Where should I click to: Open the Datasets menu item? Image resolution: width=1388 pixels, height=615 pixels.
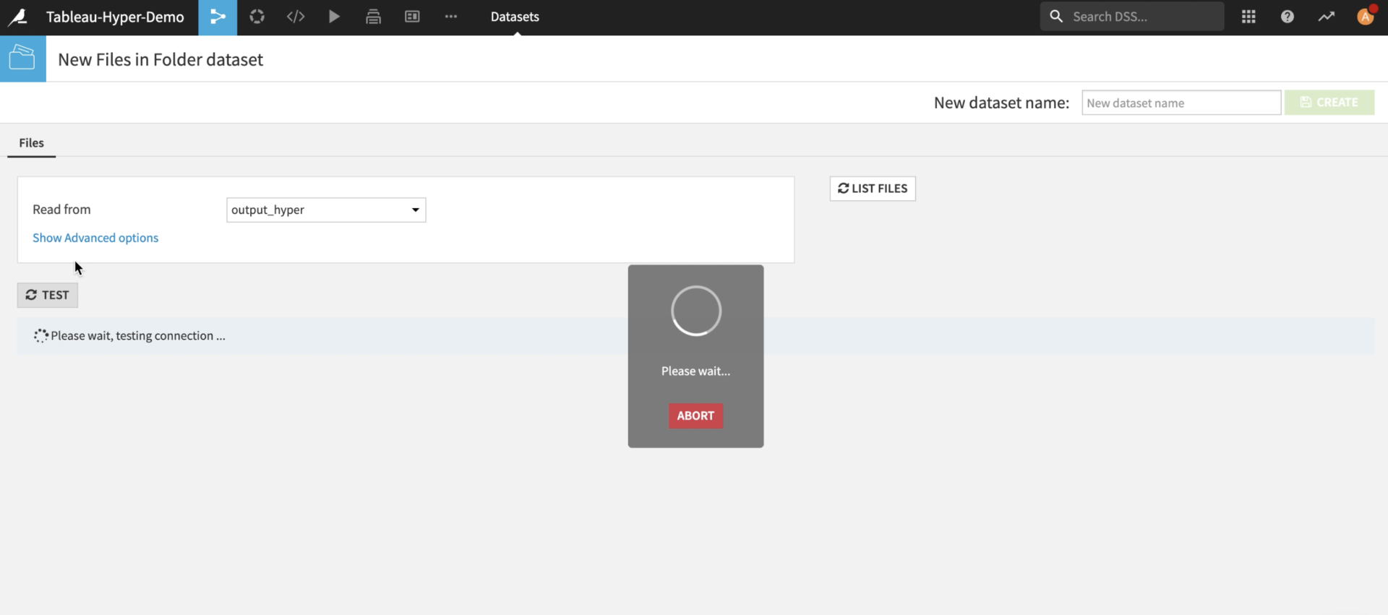515,17
